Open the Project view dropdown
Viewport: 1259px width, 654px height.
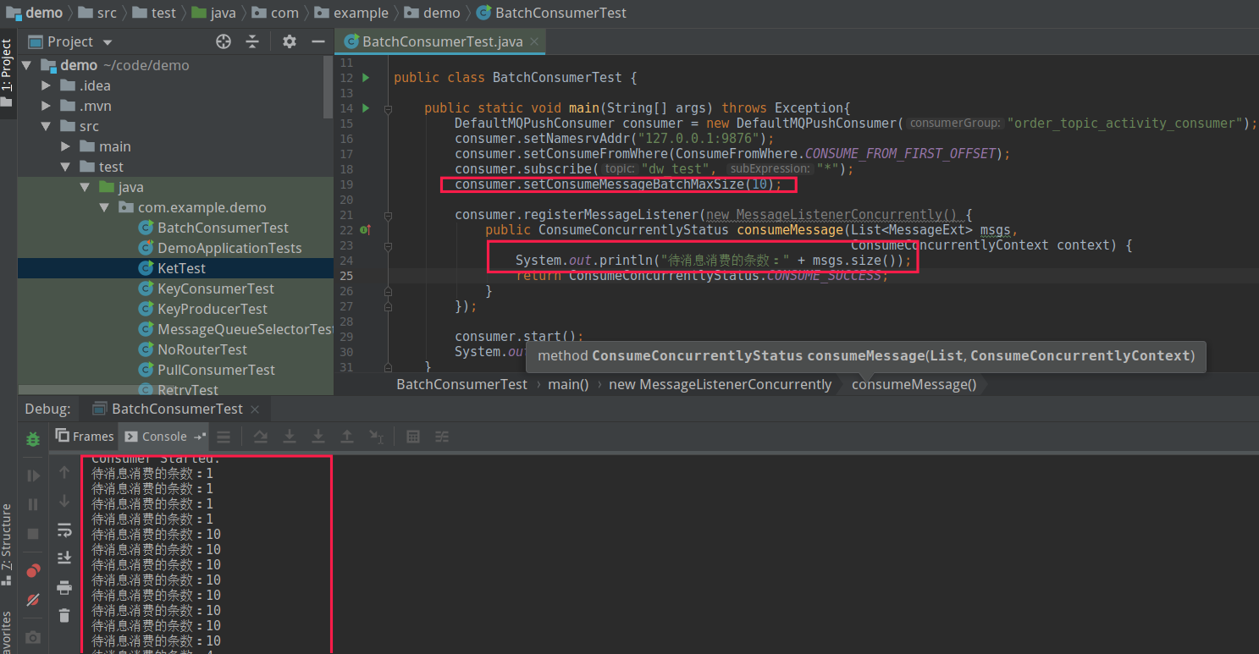point(107,42)
